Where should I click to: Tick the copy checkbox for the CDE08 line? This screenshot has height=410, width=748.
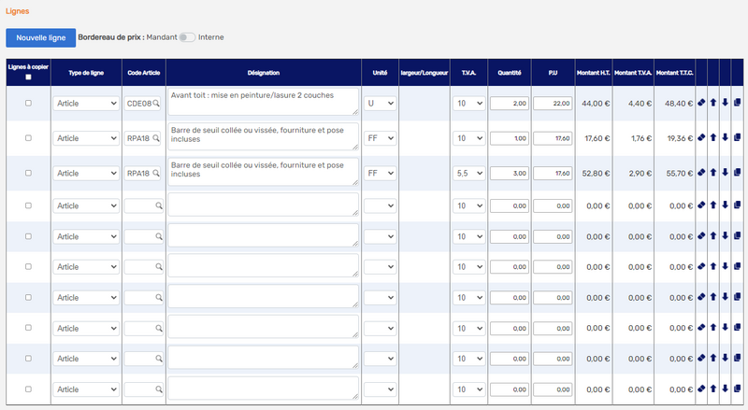[28, 103]
